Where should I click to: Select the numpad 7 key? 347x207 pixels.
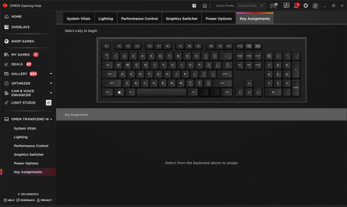[x=269, y=65]
